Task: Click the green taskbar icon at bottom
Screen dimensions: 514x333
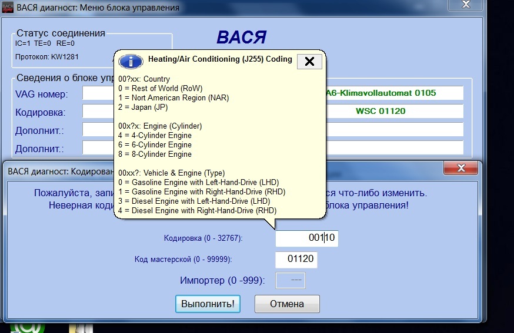Action: pos(27,328)
